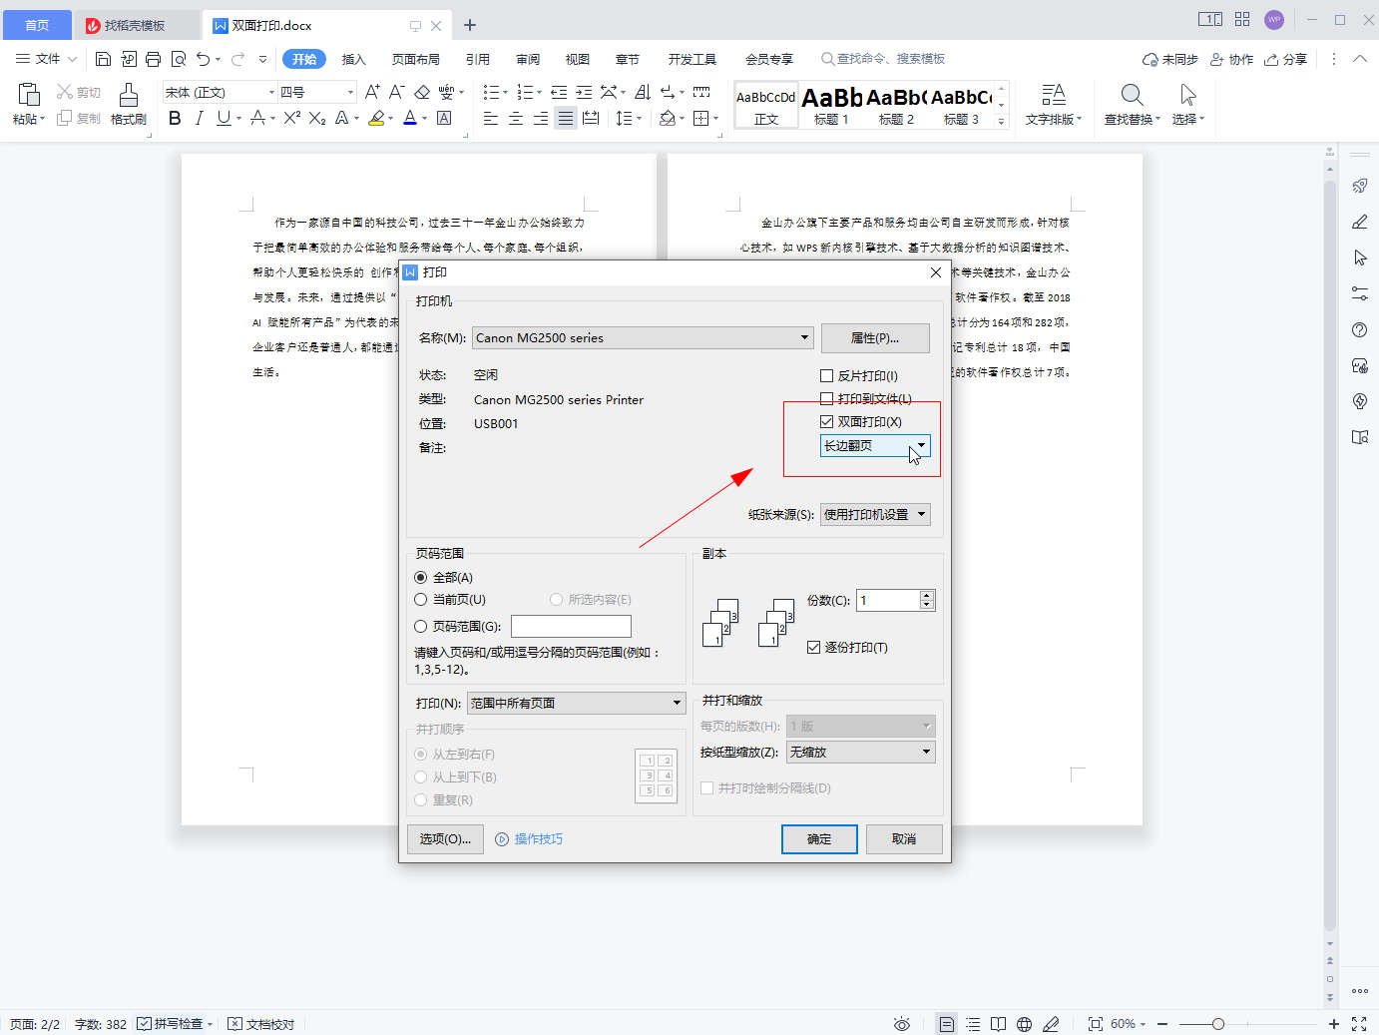Toggle Italic formatting (I)
This screenshot has height=1035, width=1379.
pyautogui.click(x=199, y=118)
